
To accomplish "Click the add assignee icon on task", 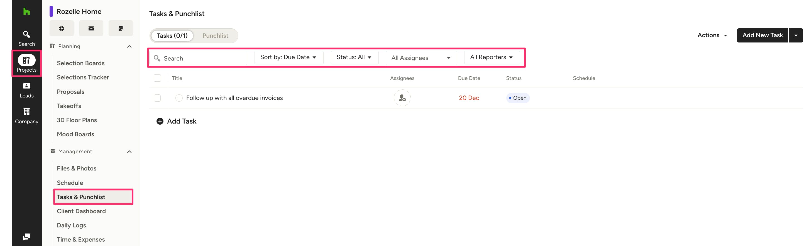I will [402, 98].
